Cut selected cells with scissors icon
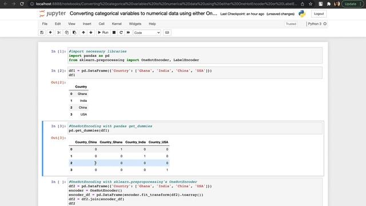 pos(59,33)
